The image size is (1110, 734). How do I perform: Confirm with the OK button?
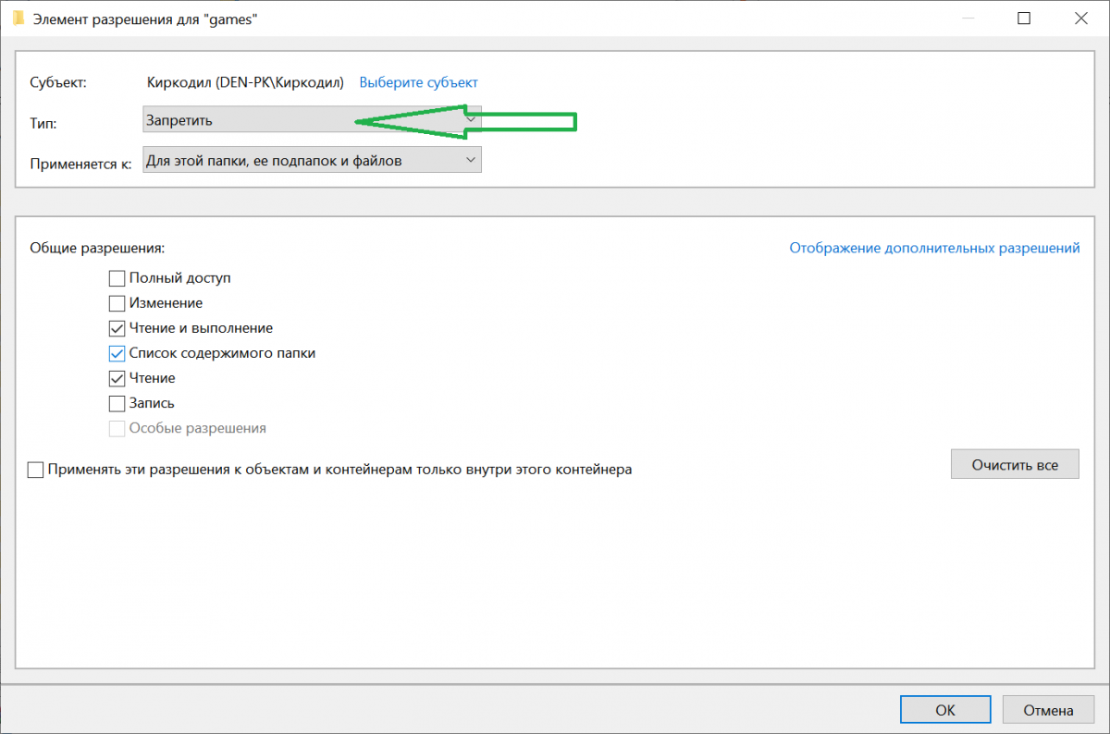coord(945,710)
